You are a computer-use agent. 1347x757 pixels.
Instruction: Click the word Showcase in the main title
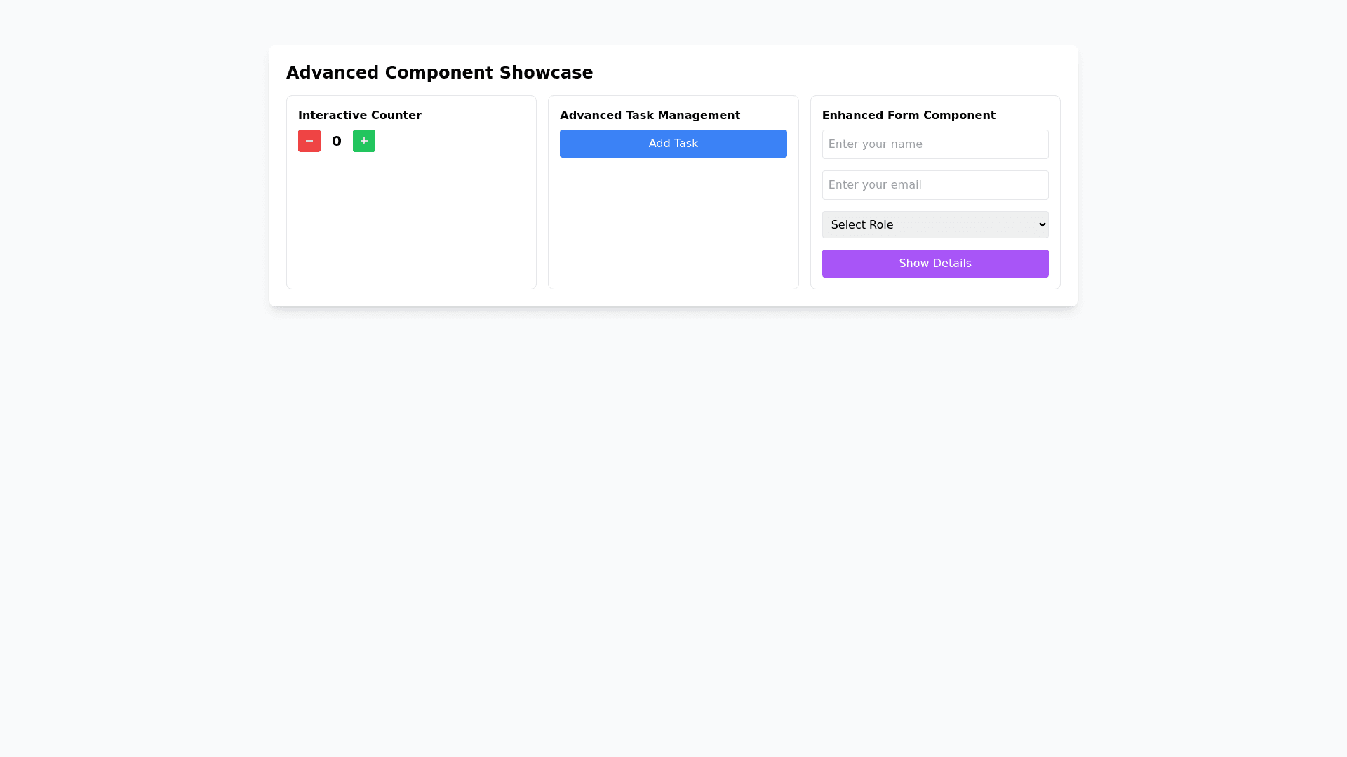click(x=546, y=73)
